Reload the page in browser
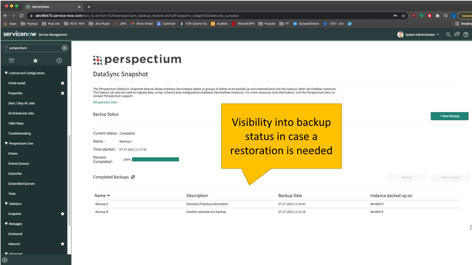Viewport: 472px width, 265px height. point(21,16)
